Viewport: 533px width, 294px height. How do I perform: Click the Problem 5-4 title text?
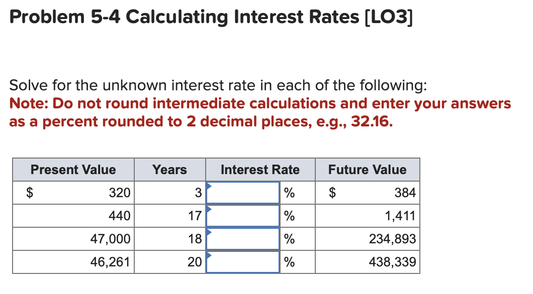210,17
